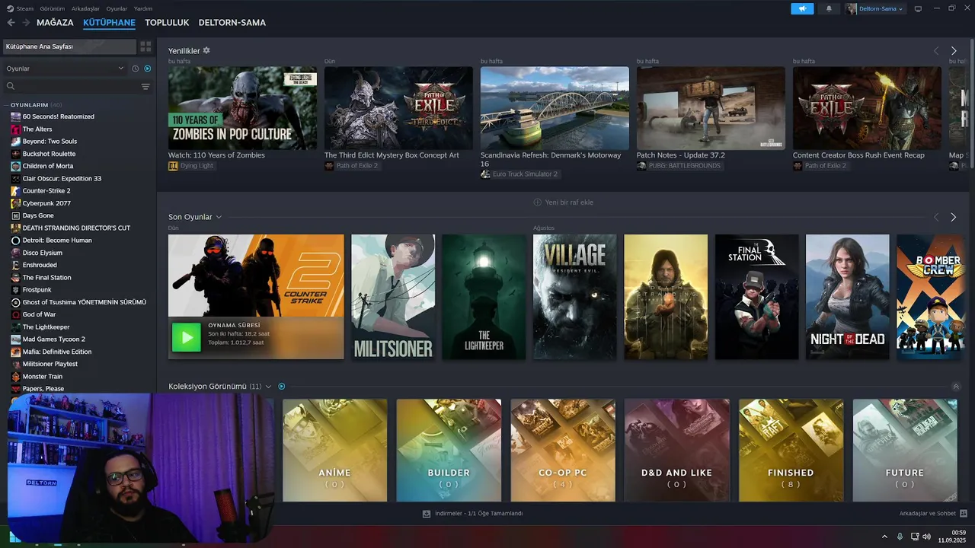Open taskbar clock showing 00:59
Image resolution: width=975 pixels, height=548 pixels.
click(x=952, y=536)
